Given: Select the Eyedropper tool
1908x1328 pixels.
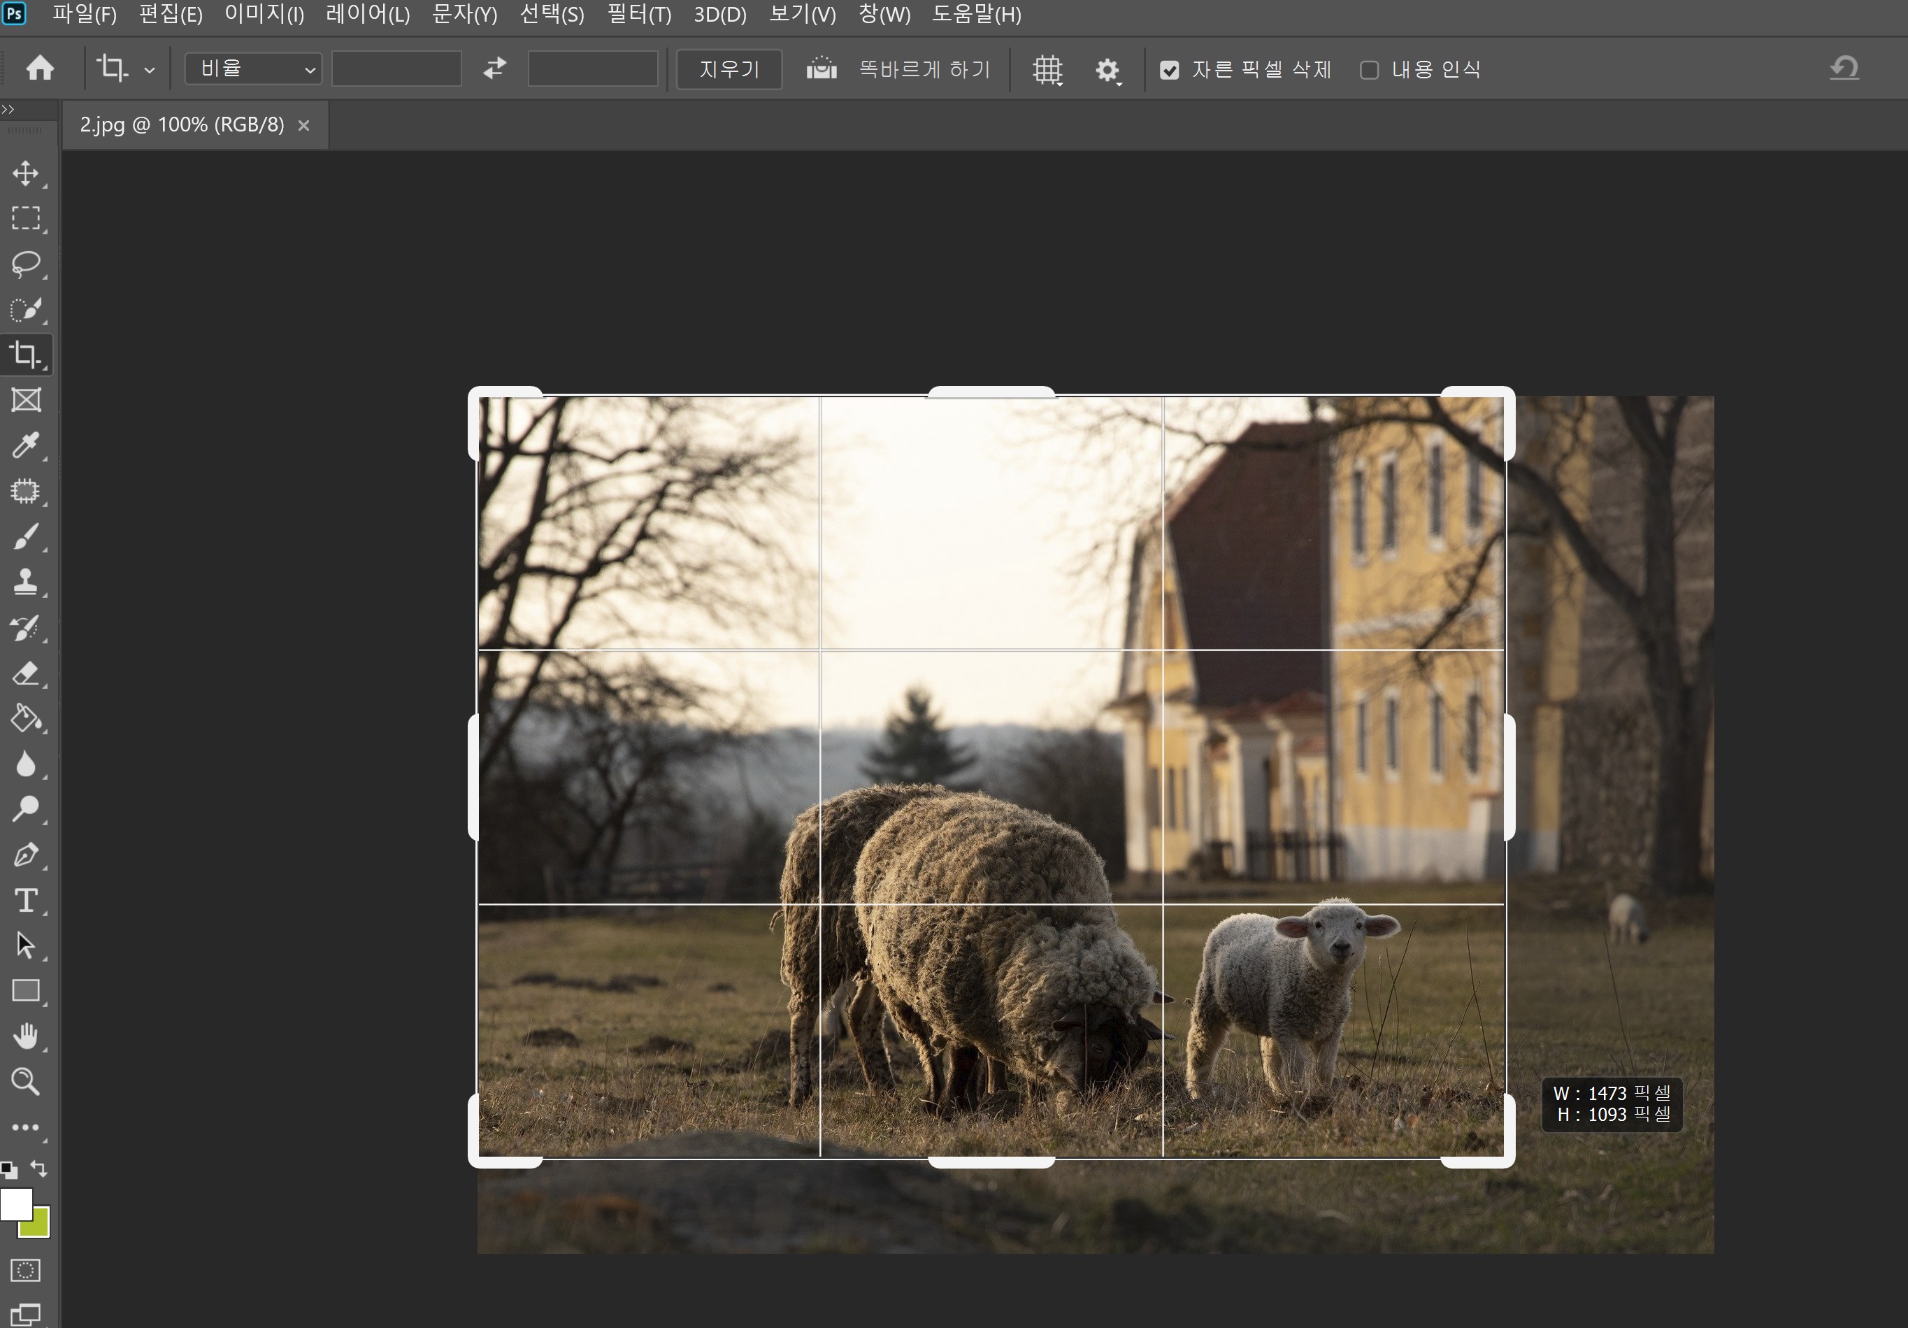Looking at the screenshot, I should pyautogui.click(x=26, y=445).
